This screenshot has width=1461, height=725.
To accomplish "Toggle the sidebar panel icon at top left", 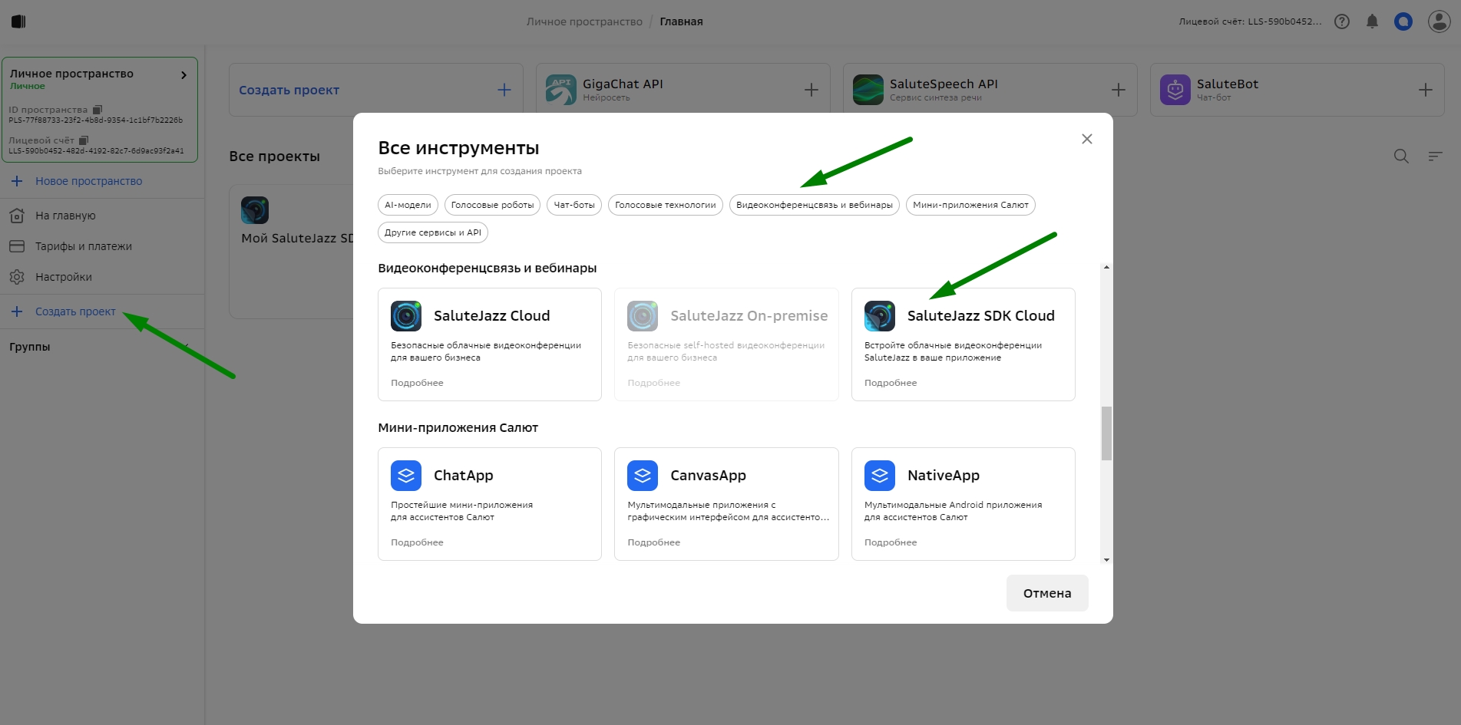I will [x=18, y=21].
